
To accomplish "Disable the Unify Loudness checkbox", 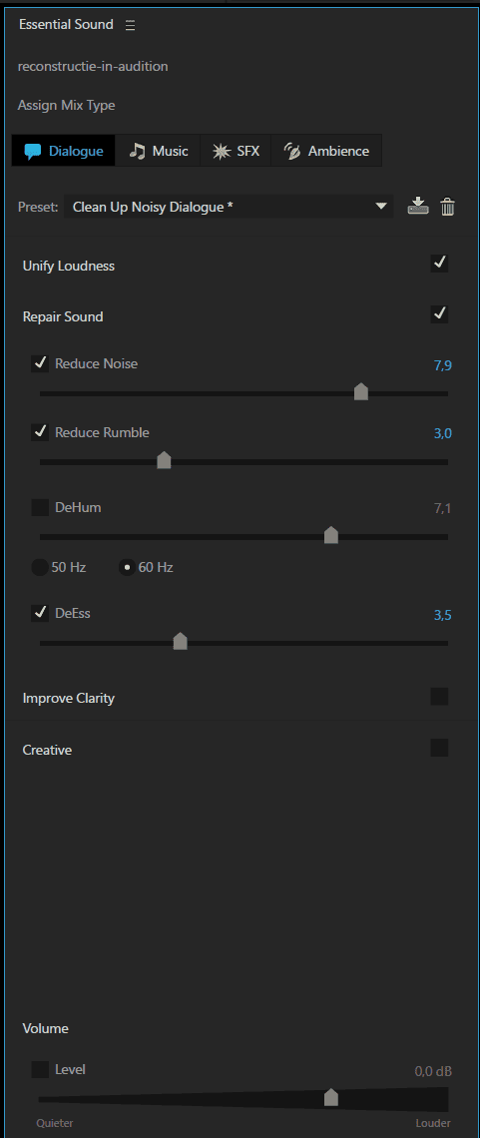I will [x=439, y=264].
